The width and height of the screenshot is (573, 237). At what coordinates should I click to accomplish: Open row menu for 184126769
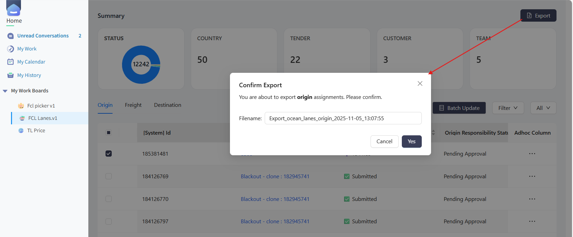point(532,176)
